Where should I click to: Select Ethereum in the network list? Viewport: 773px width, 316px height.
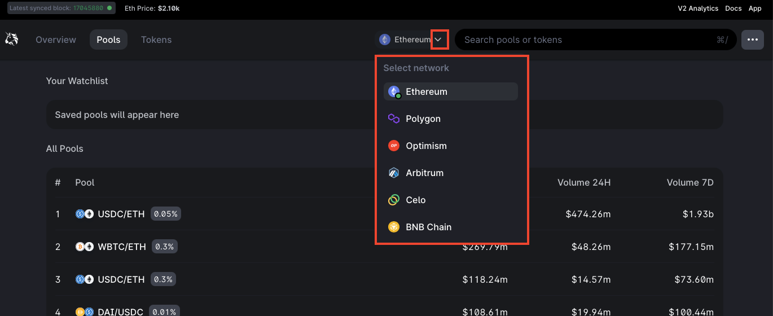click(x=426, y=91)
